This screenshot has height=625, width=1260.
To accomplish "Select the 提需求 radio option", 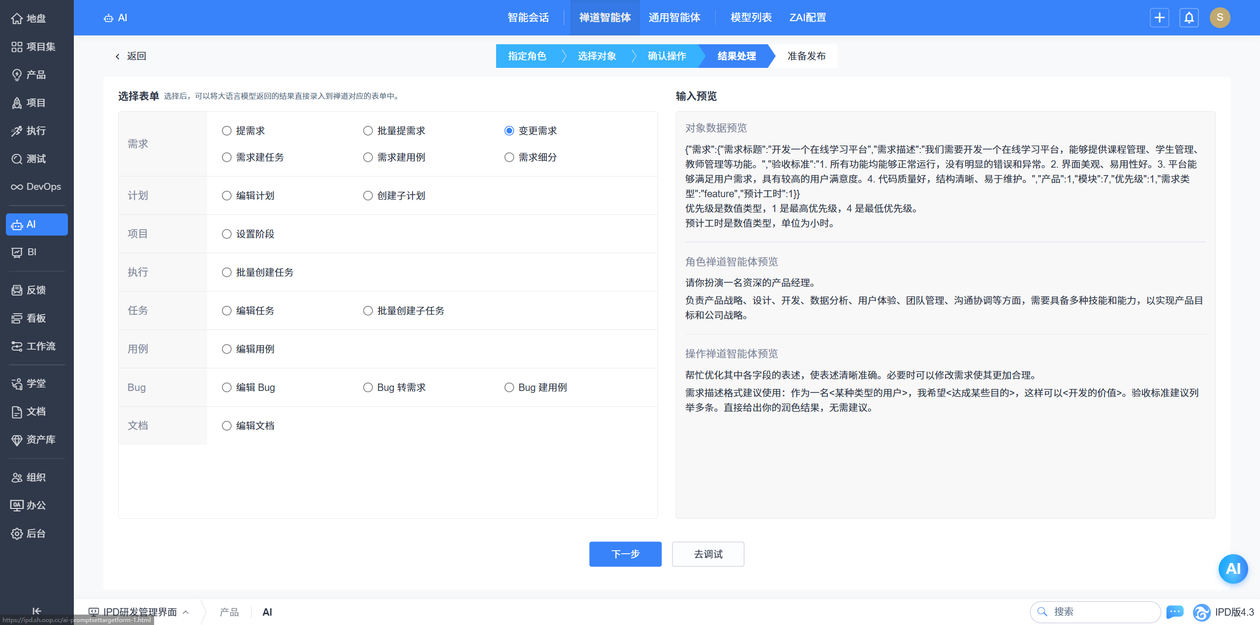I will click(226, 131).
